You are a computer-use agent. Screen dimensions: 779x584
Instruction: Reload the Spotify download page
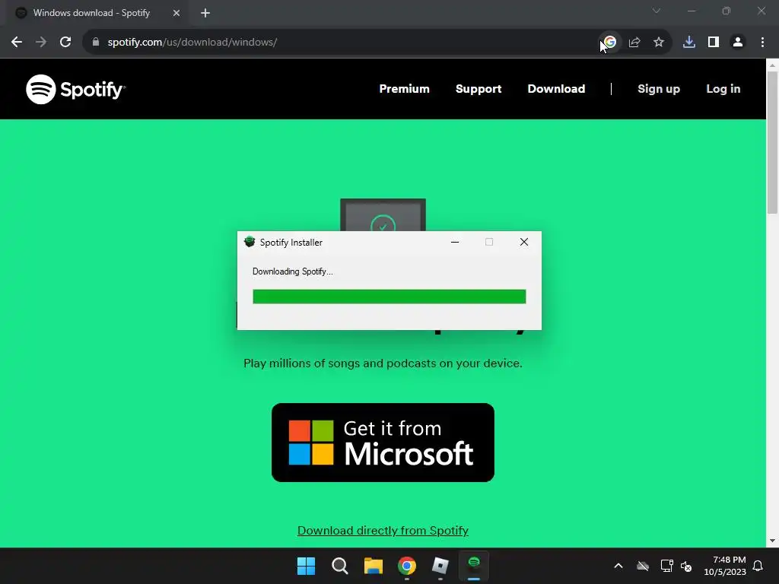pos(65,43)
